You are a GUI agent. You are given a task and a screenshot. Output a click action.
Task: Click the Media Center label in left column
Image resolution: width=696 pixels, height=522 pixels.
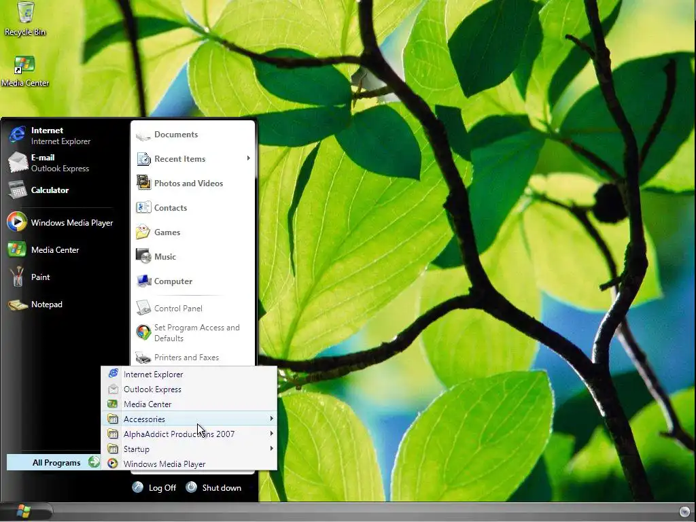[55, 250]
